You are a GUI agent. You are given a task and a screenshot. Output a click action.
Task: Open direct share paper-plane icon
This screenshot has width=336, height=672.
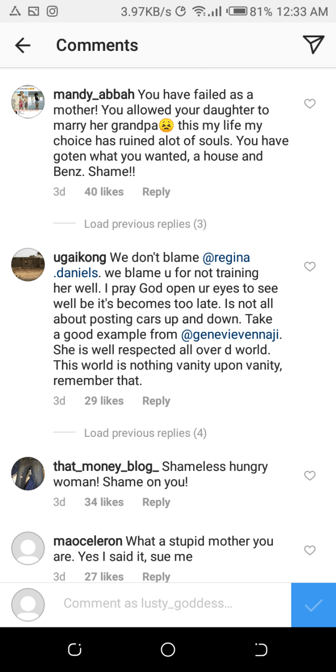tap(313, 45)
